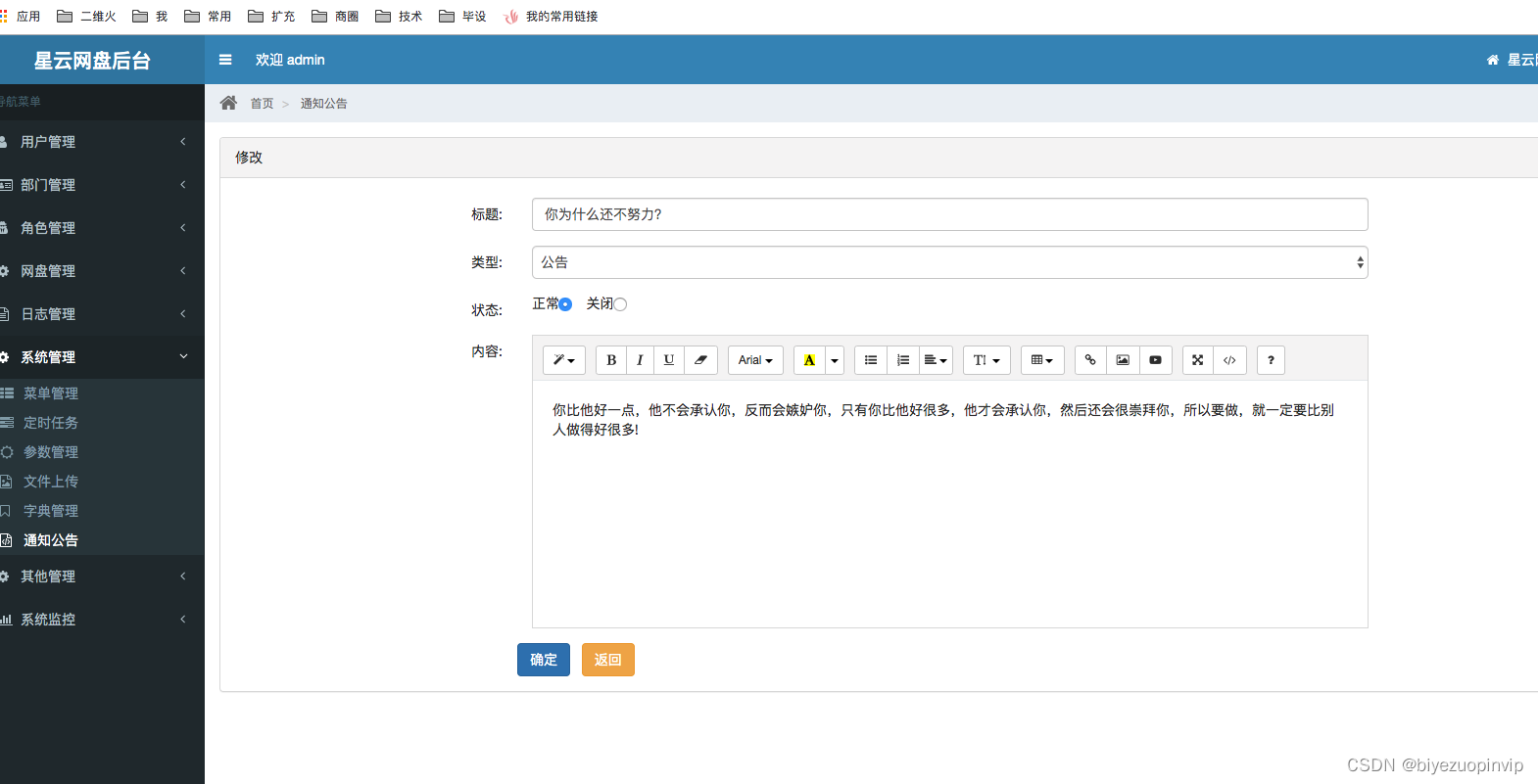The image size is (1538, 784).
Task: Open the editor help icon
Action: pos(1271,360)
